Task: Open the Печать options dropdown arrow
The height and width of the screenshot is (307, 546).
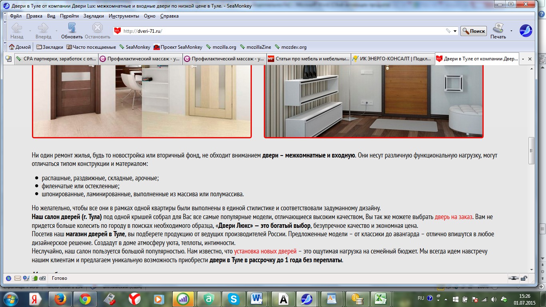Action: (511, 31)
